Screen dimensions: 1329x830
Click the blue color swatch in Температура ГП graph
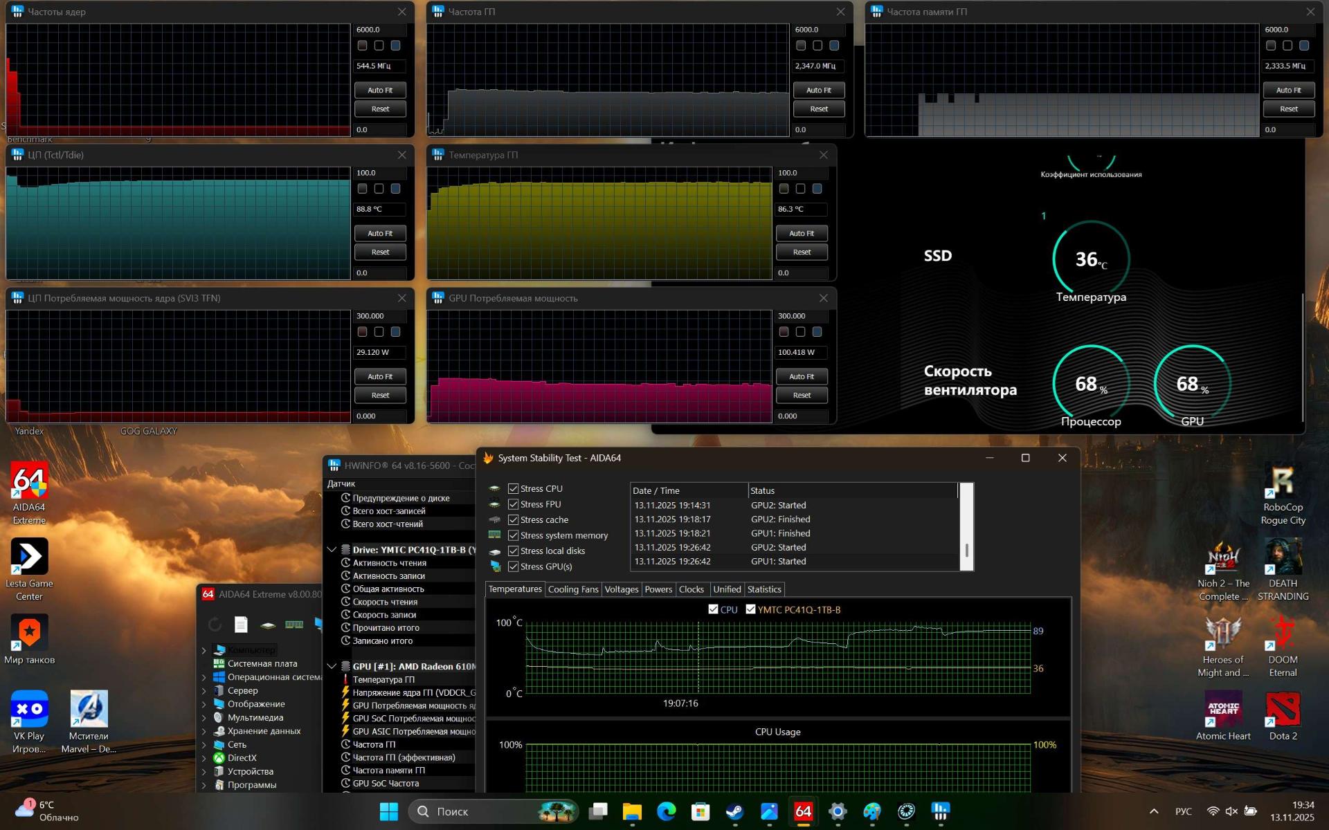817,189
